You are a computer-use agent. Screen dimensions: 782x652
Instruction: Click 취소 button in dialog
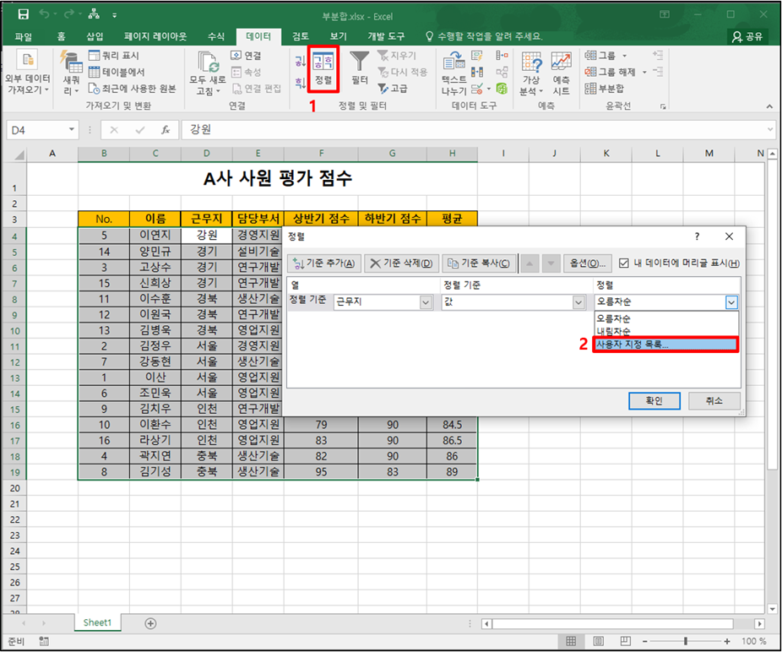tap(714, 400)
